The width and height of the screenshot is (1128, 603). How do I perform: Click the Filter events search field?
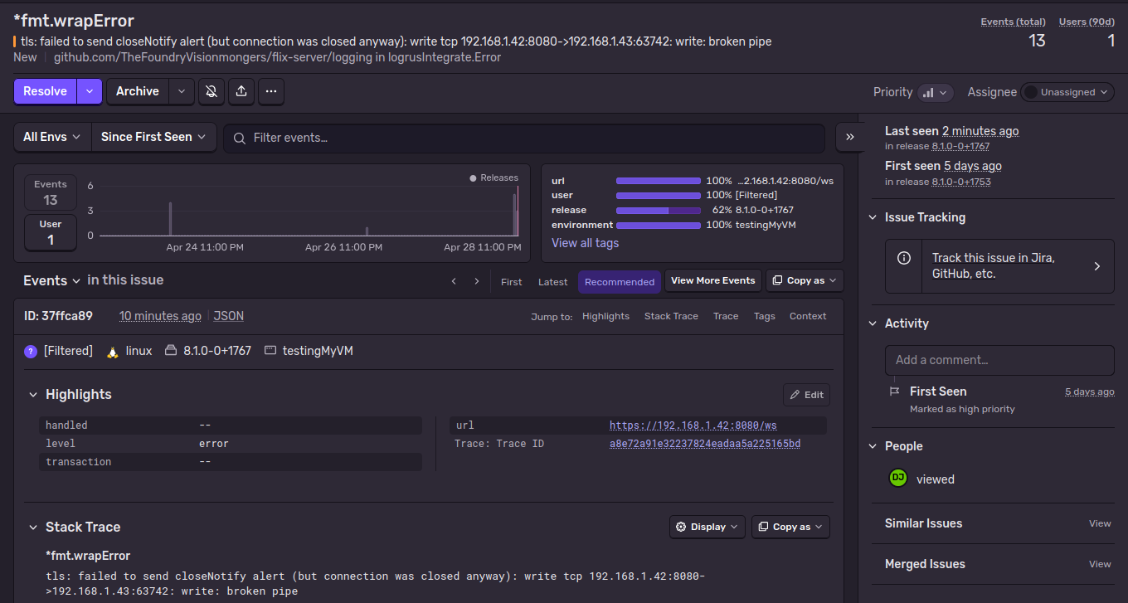[524, 138]
